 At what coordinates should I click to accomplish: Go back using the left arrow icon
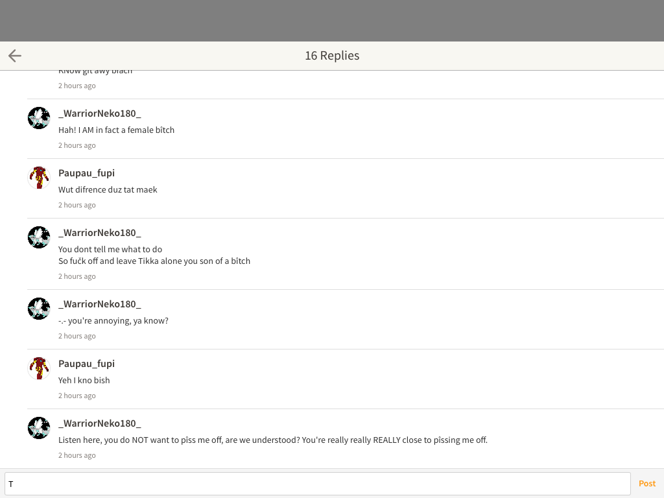click(x=15, y=56)
